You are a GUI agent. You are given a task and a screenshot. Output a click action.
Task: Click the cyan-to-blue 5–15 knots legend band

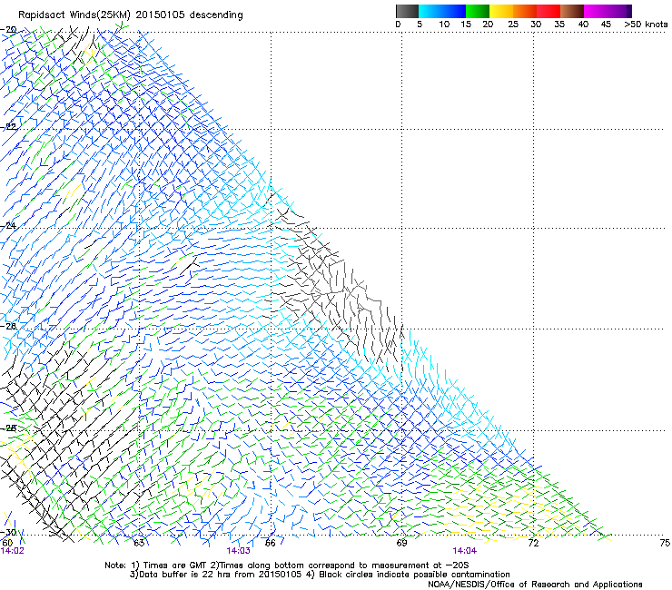point(442,11)
